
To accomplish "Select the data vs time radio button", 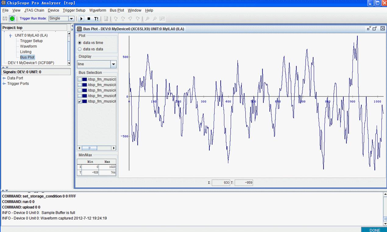I will coord(80,43).
